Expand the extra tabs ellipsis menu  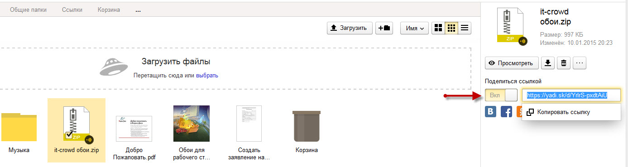tap(139, 10)
